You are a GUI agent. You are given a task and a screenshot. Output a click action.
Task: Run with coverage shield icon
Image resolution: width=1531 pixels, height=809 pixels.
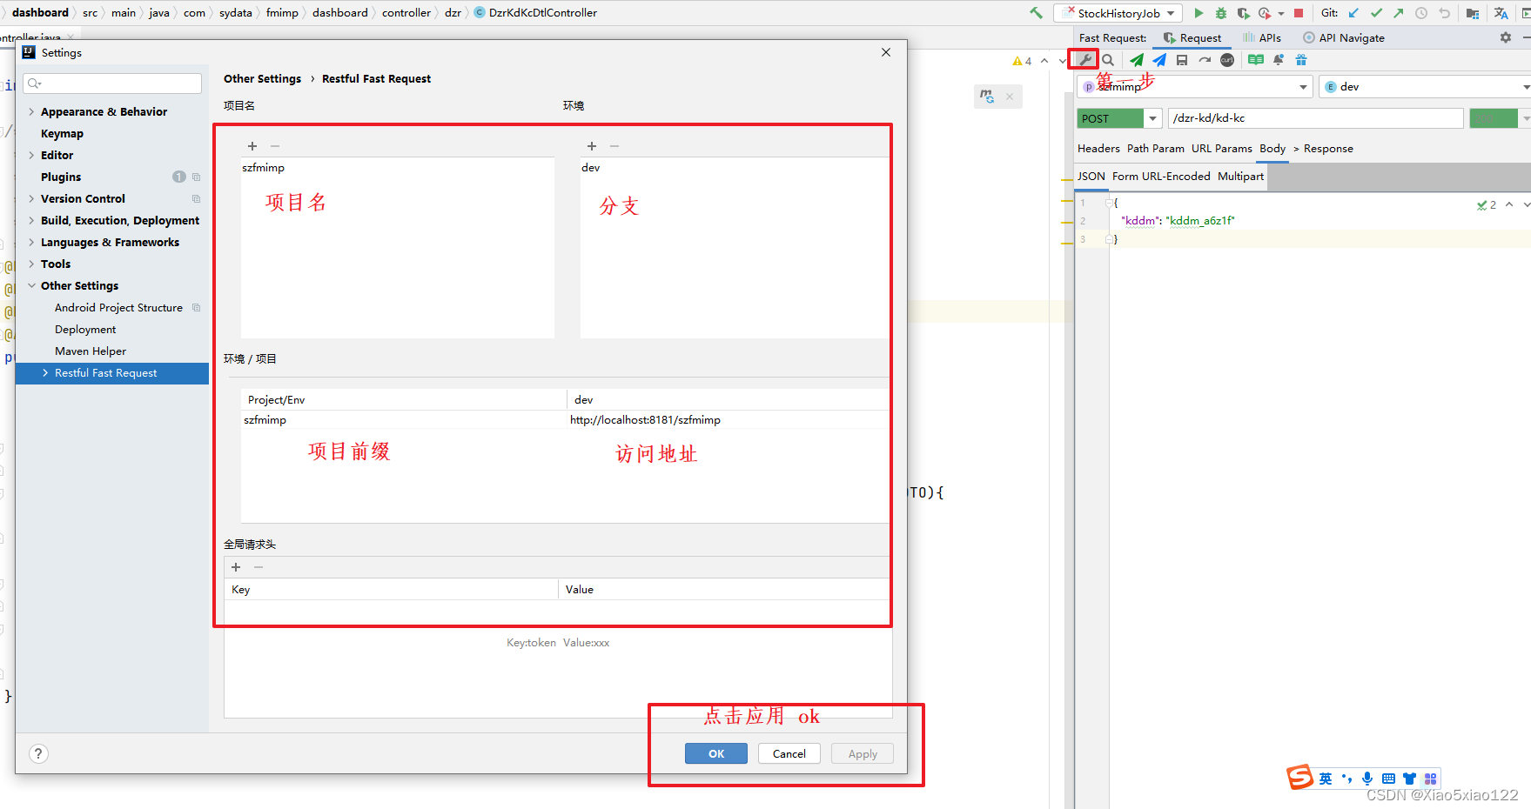(x=1244, y=13)
